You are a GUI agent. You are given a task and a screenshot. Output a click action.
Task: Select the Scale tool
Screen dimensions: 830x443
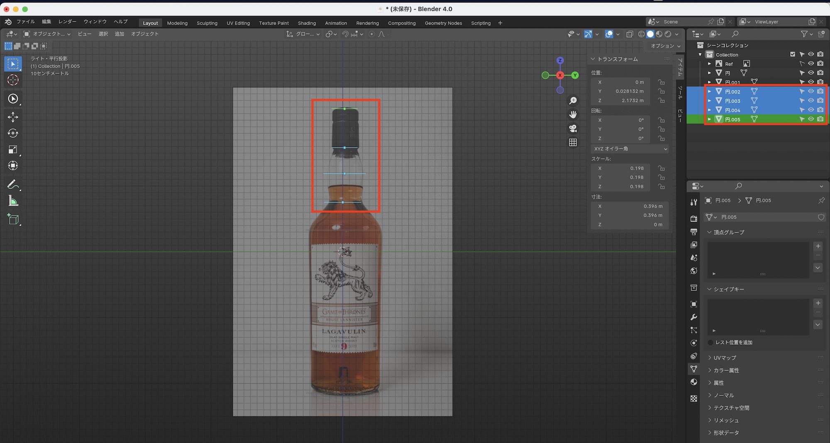point(13,150)
